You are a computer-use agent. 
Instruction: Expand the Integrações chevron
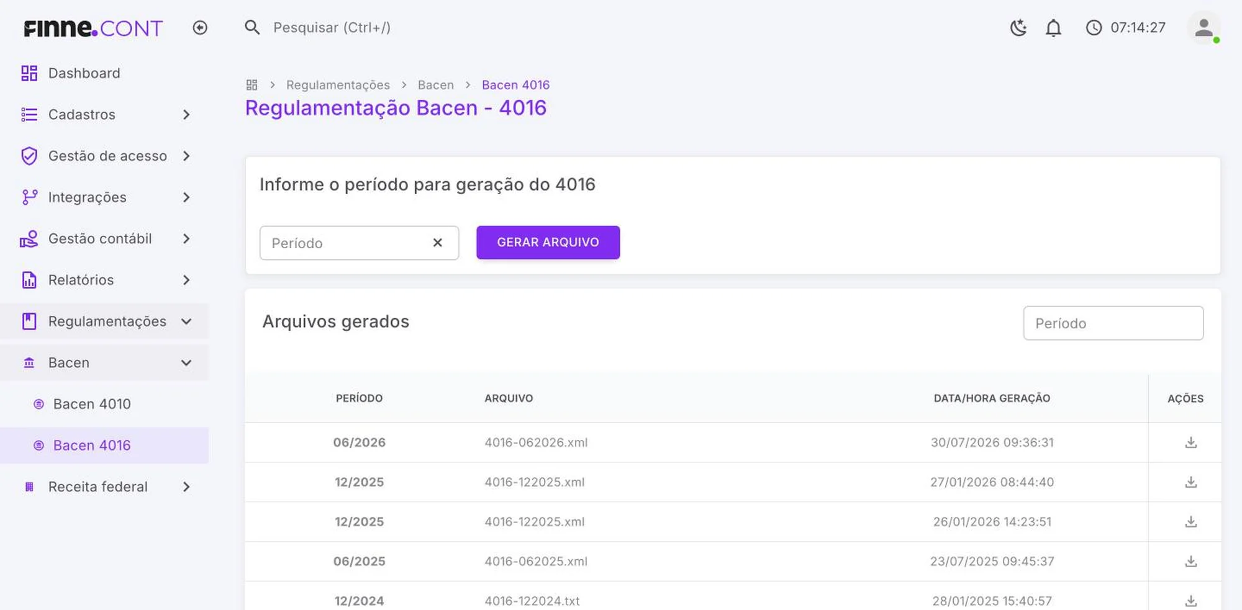186,197
